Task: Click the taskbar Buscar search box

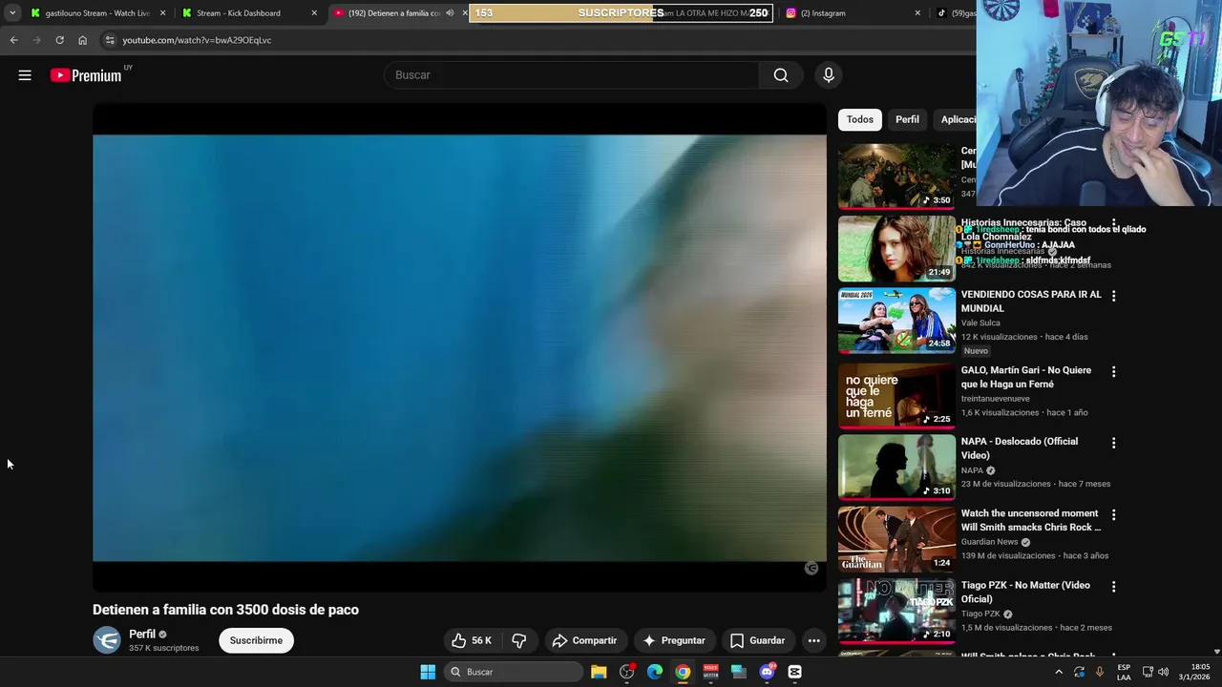Action: [514, 672]
